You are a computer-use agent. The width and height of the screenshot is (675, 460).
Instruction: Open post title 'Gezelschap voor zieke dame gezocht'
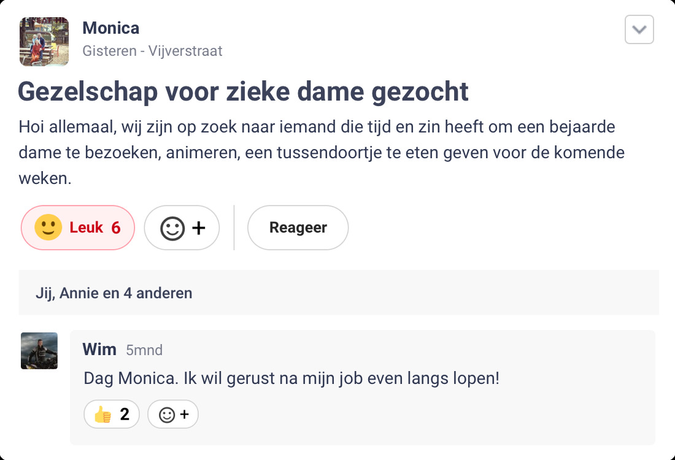[243, 92]
